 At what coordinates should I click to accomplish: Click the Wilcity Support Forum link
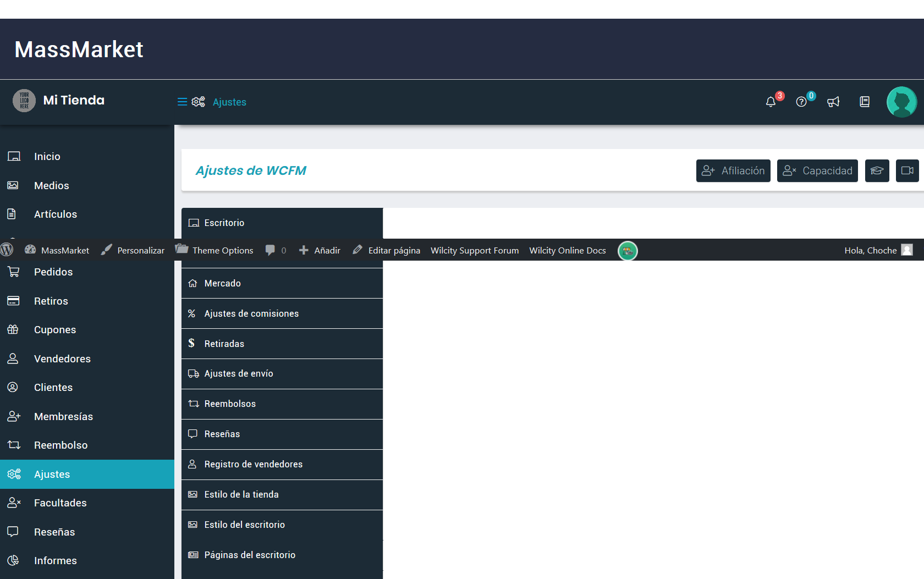[x=474, y=250]
